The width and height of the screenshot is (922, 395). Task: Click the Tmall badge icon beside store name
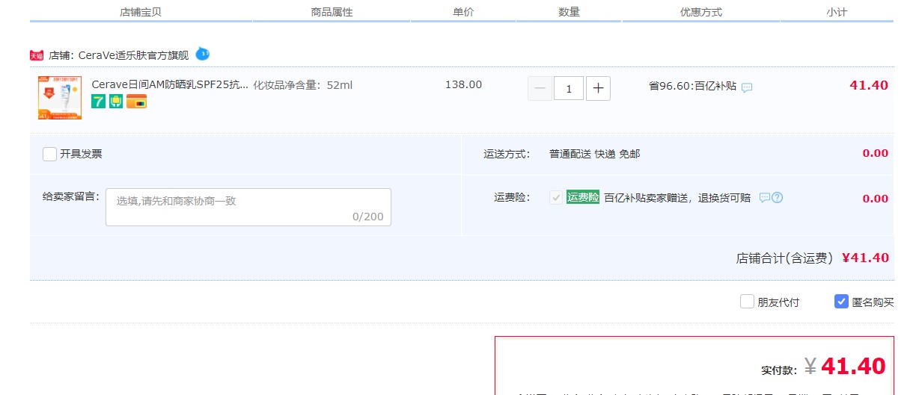37,55
